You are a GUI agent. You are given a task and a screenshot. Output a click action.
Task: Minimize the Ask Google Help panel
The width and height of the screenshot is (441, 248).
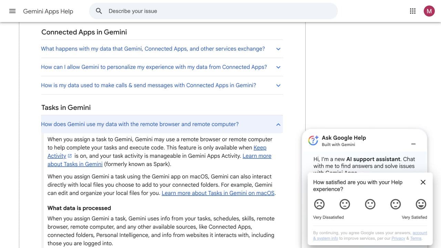(x=413, y=144)
